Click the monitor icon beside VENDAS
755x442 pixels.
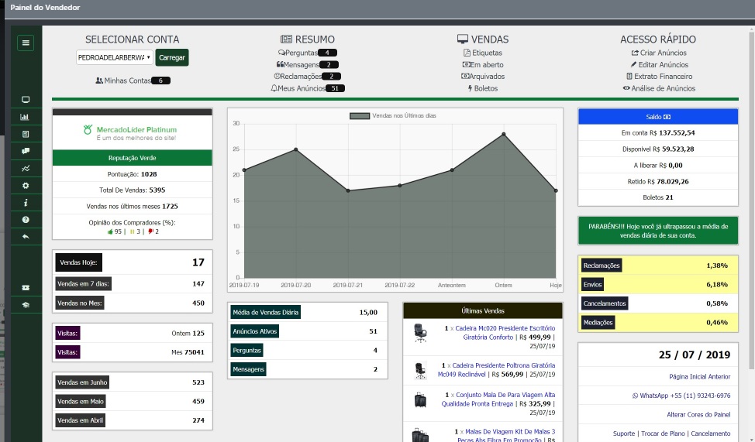point(462,39)
